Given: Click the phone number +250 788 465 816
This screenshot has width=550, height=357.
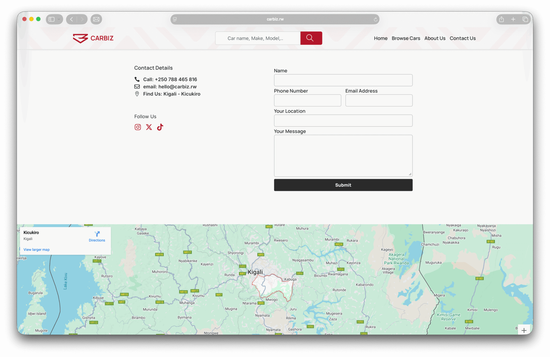Looking at the screenshot, I should [176, 79].
